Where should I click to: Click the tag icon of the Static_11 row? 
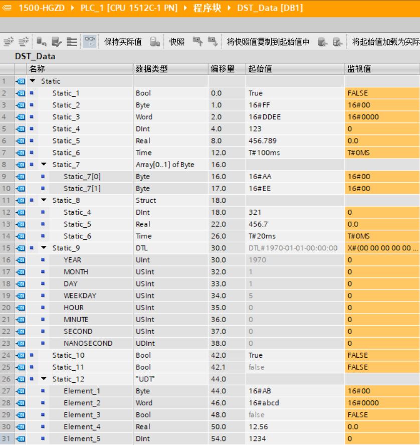coord(21,367)
